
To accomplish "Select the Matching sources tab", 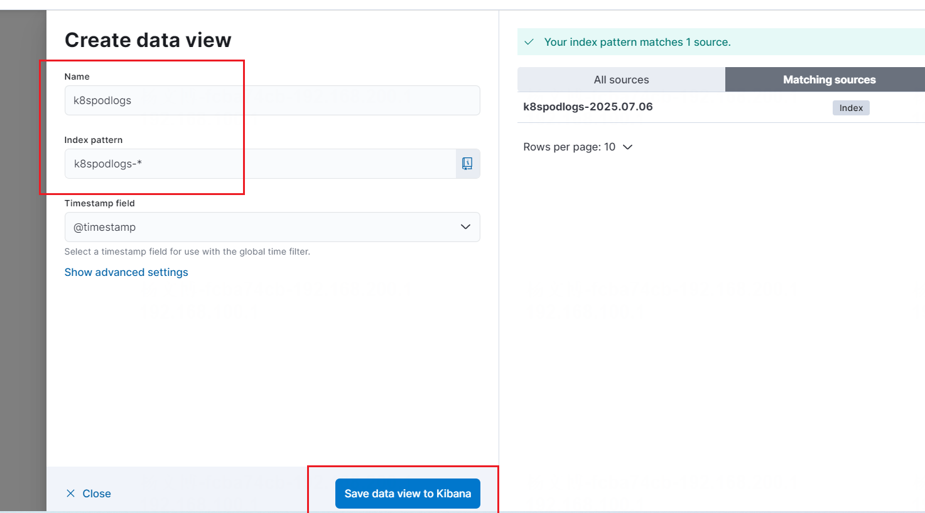I will [x=828, y=80].
